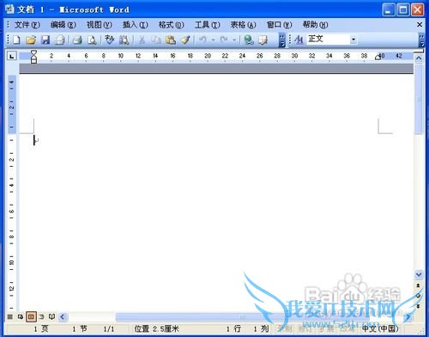The width and height of the screenshot is (429, 337).
Task: Click the tab stop selector on ruler
Action: click(12, 56)
